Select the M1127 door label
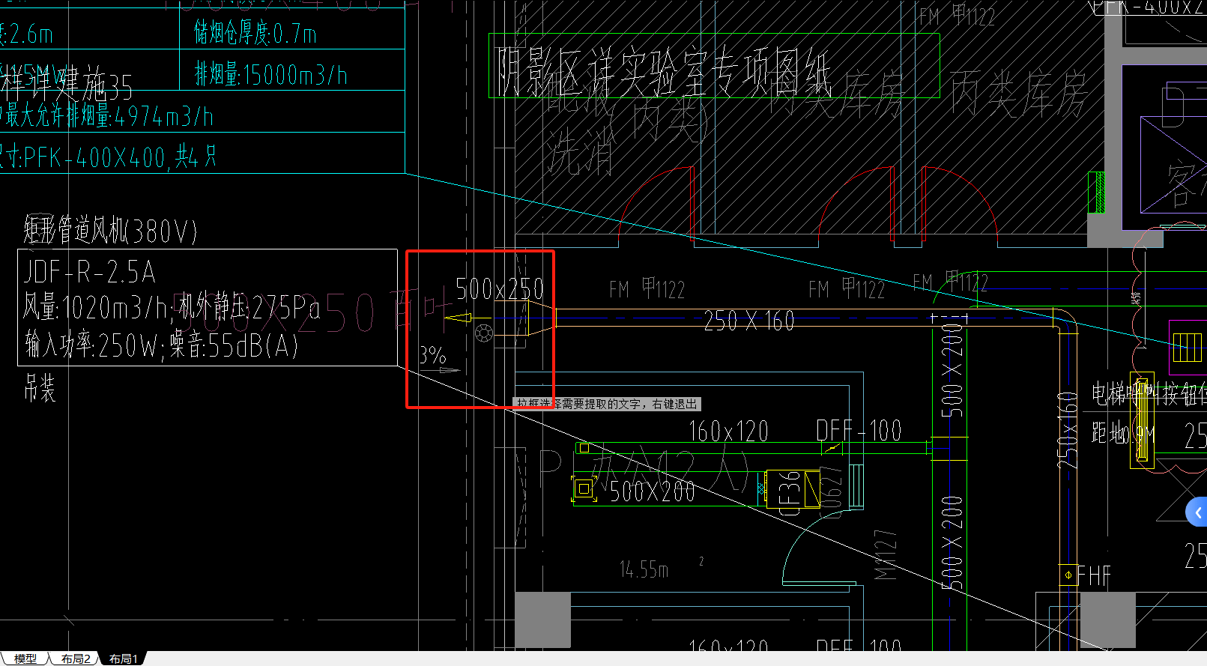This screenshot has height=666, width=1207. pos(886,555)
